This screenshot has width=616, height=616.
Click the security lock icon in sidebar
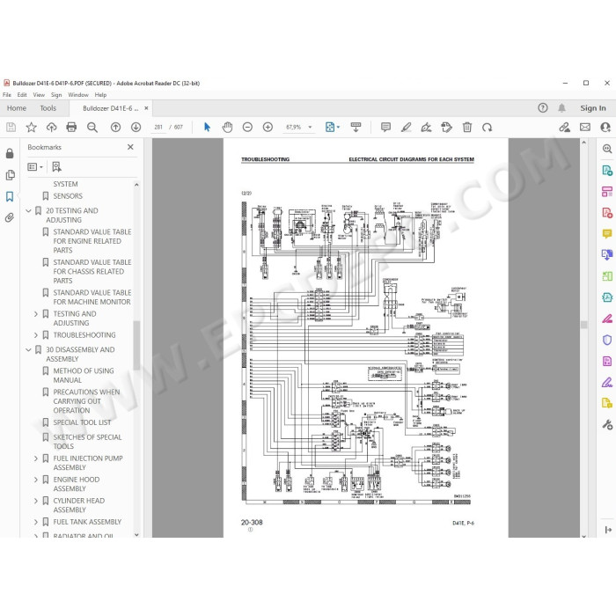10,154
